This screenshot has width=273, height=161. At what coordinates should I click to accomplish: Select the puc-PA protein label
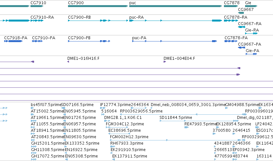[139, 38]
